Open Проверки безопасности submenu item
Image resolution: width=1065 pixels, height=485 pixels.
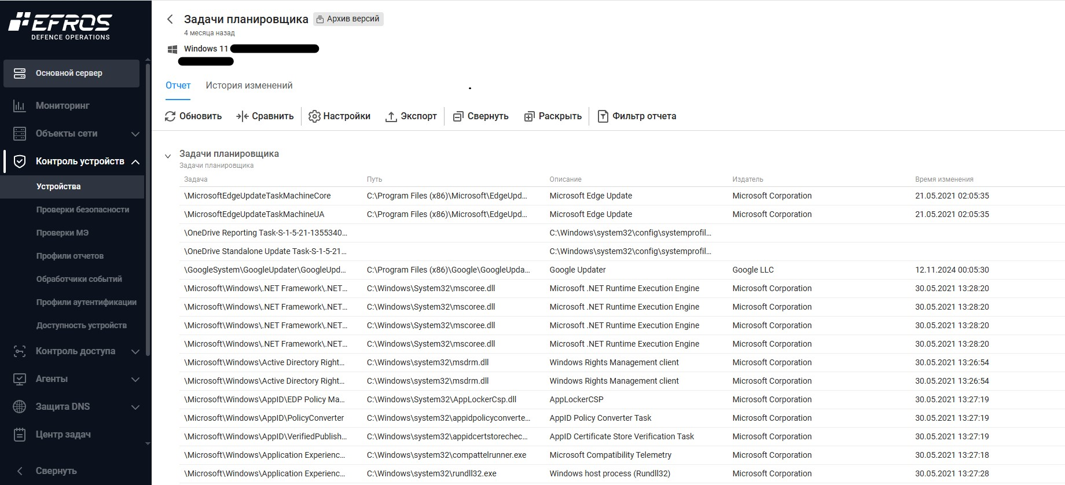[x=83, y=210]
